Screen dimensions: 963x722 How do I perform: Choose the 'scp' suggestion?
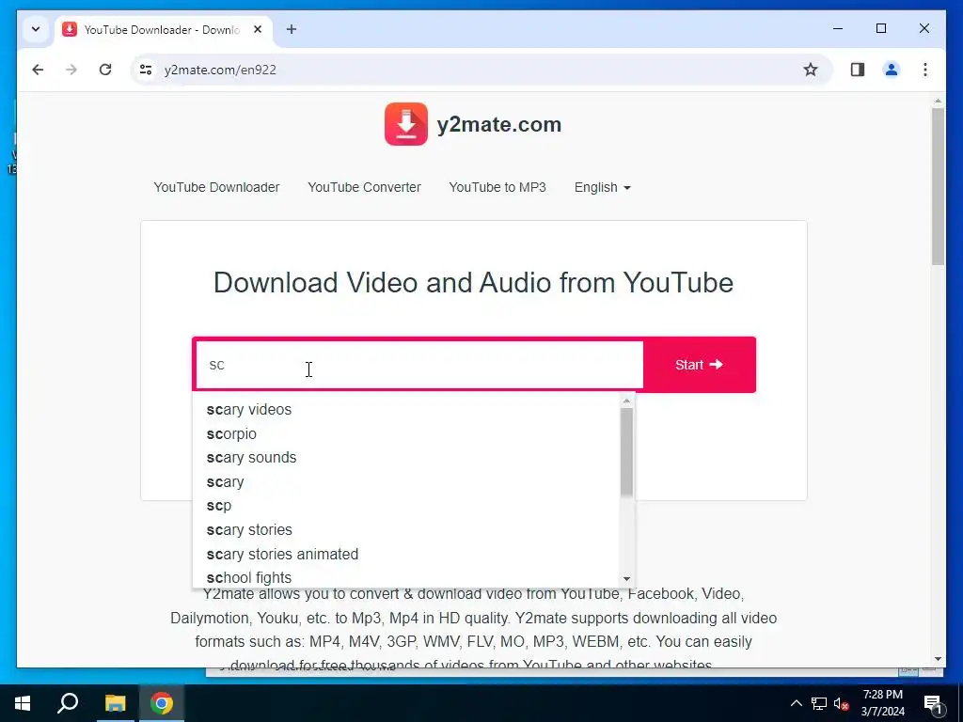pos(406,506)
